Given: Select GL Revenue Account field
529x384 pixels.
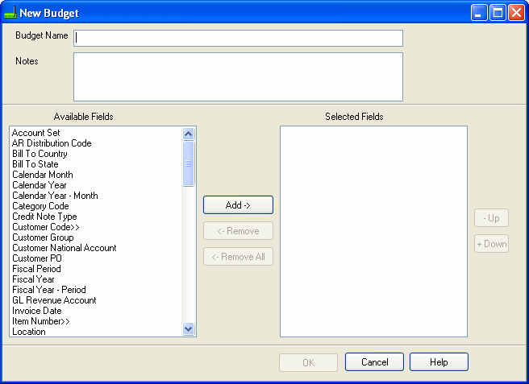Looking at the screenshot, I should pyautogui.click(x=54, y=300).
